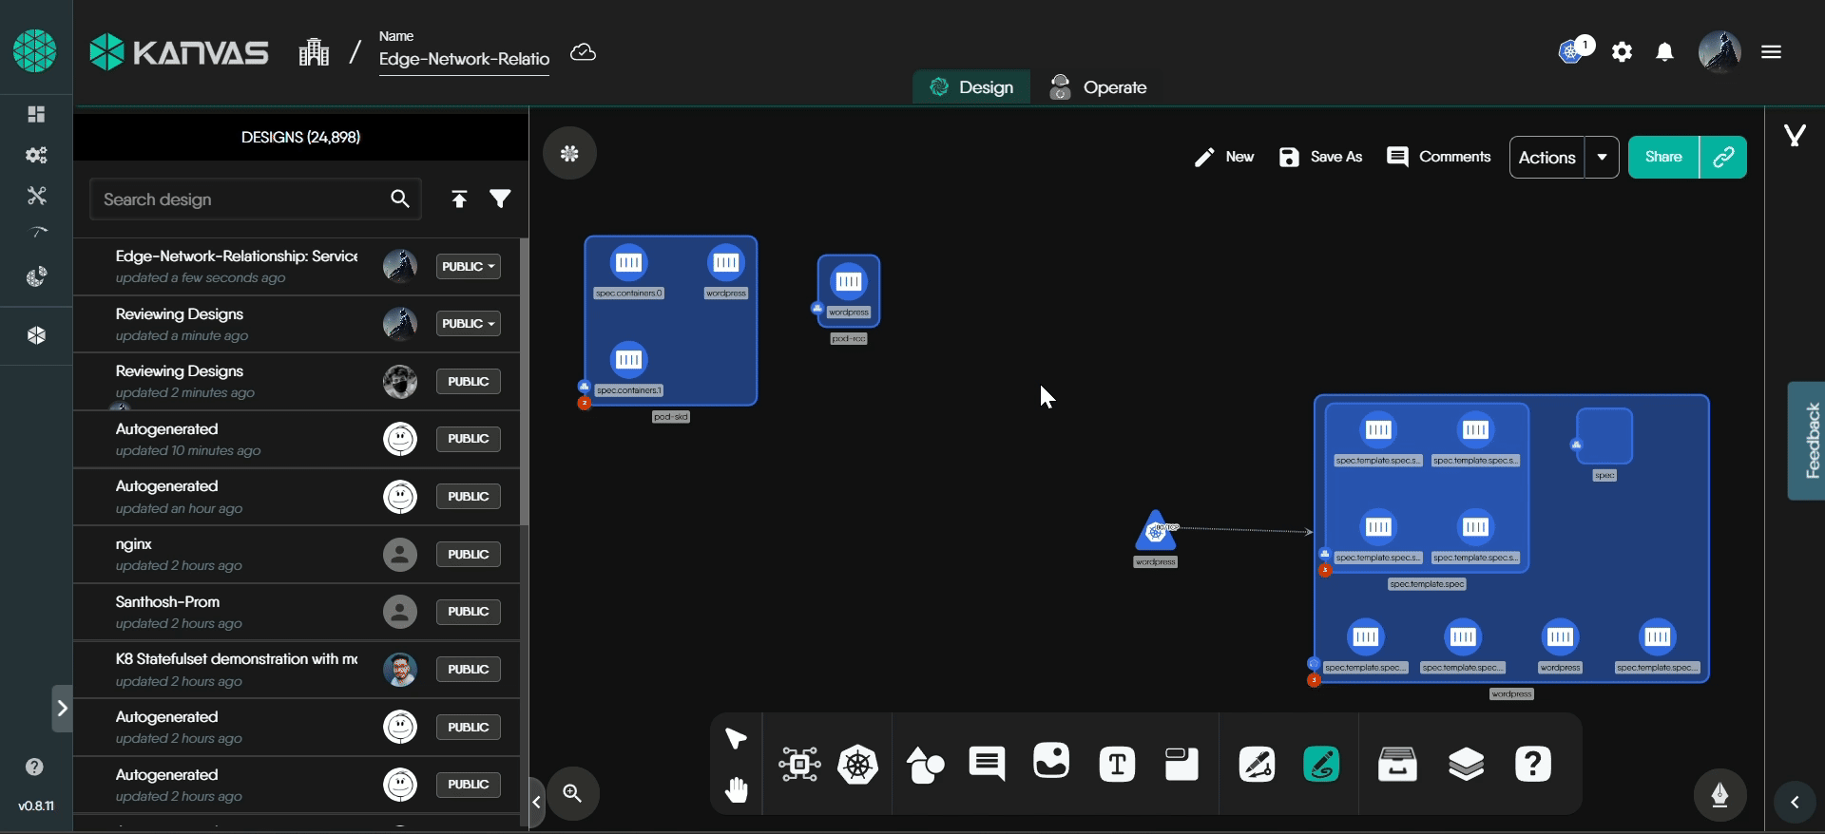Screen dimensions: 1825x834
Task: Open the notifications bell
Action: click(1664, 52)
